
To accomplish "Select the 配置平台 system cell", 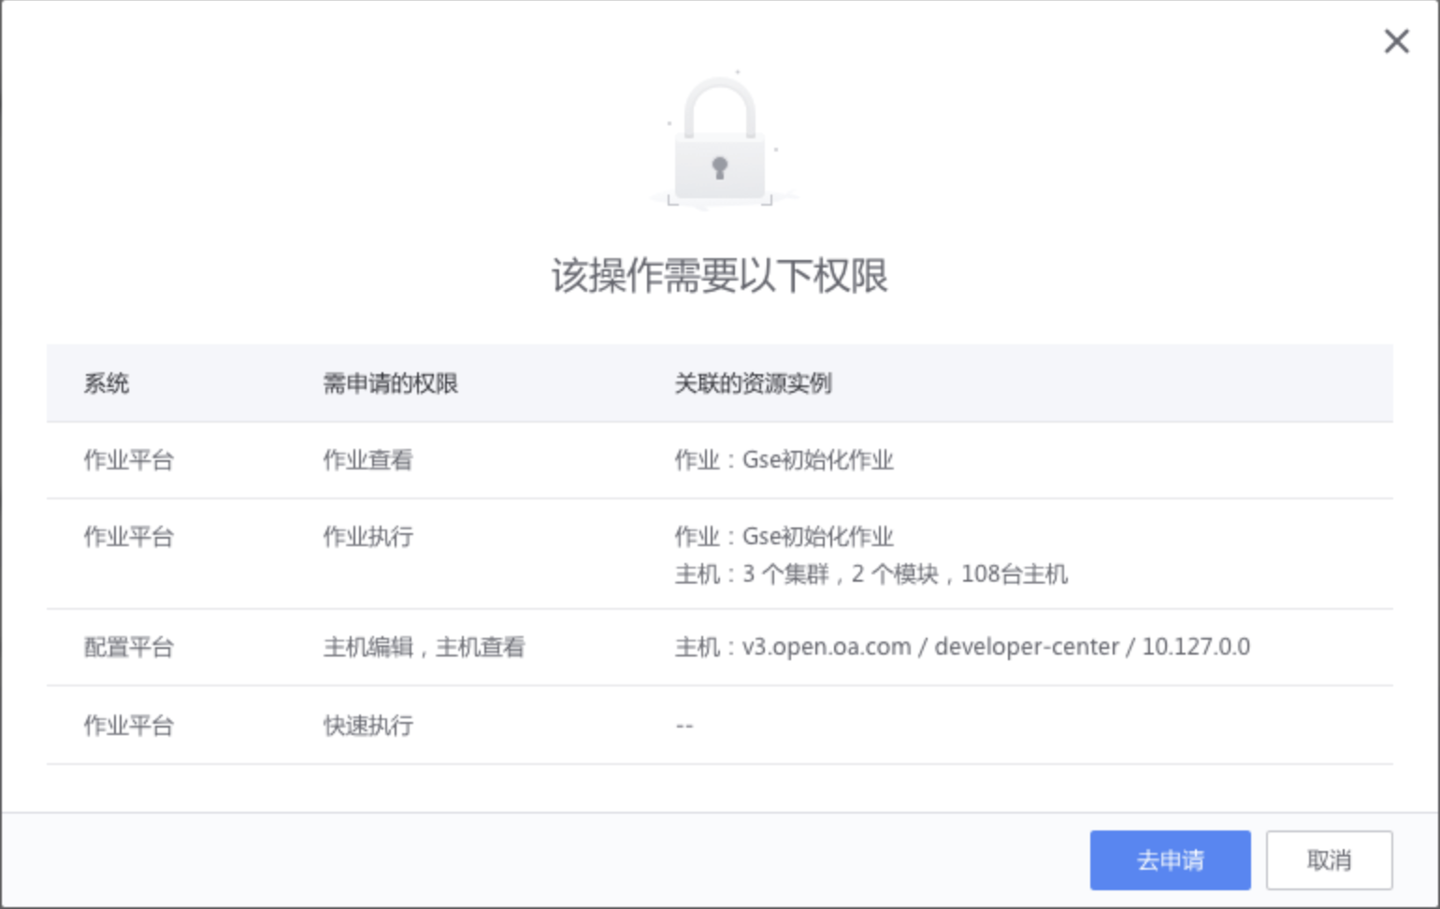I will (128, 647).
